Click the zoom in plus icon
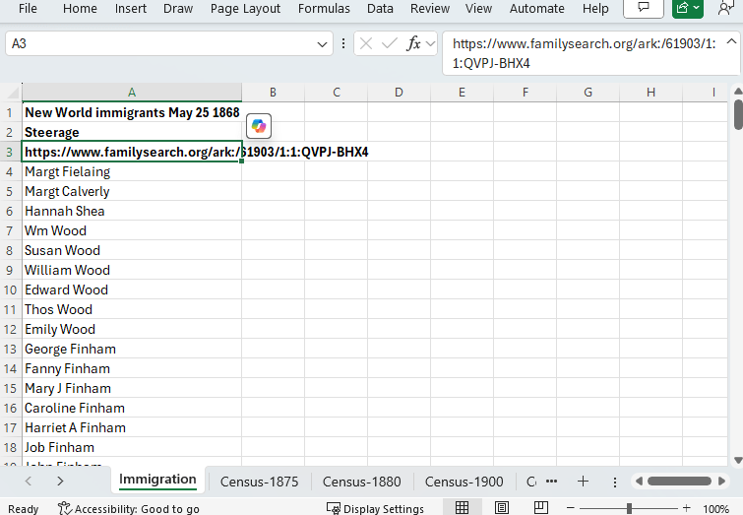 pyautogui.click(x=688, y=508)
